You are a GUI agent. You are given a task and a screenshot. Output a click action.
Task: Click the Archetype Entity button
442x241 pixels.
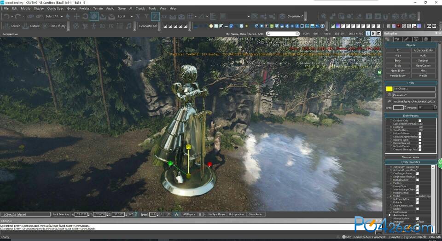pos(423,51)
